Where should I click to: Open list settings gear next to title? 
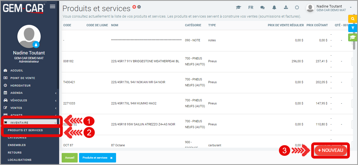coord(139,7)
